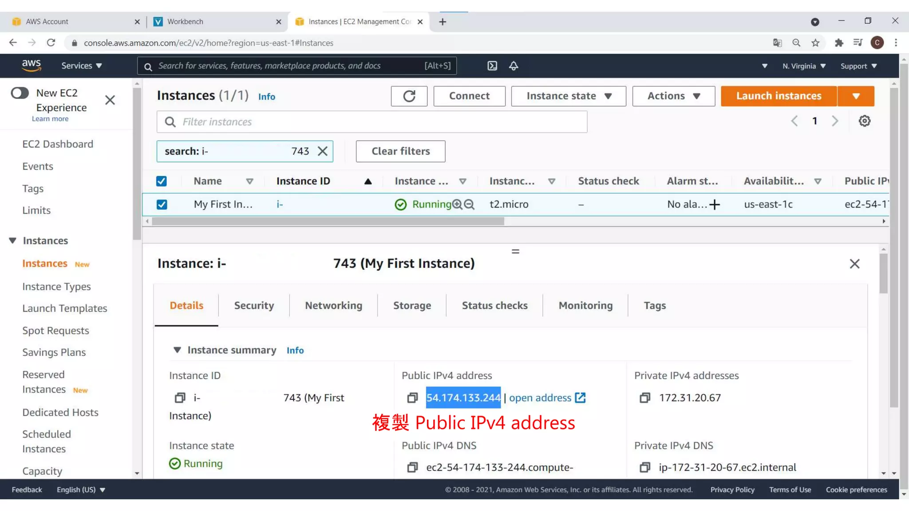
Task: Click zoom-in filter icon beside Running
Action: tap(457, 204)
